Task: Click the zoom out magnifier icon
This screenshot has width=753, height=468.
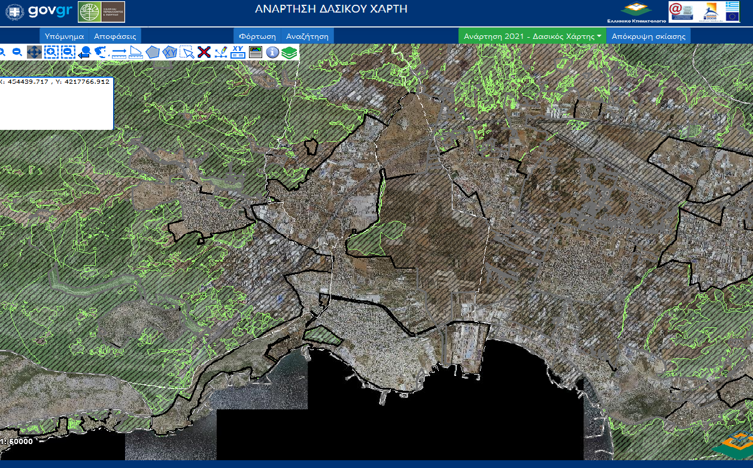Action: [17, 52]
